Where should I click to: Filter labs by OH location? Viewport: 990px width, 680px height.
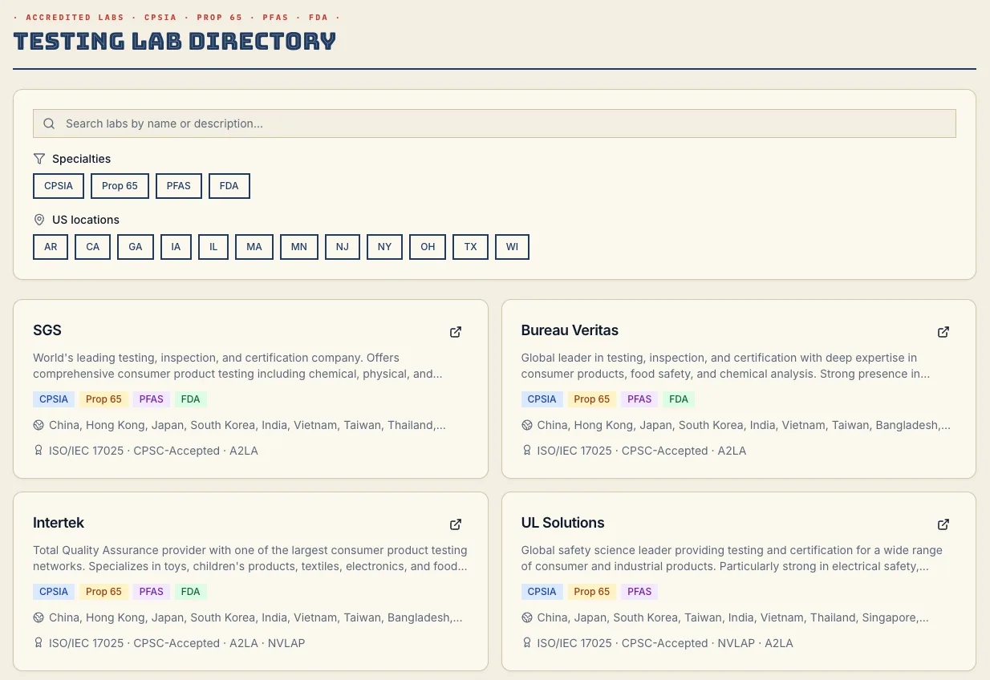tap(428, 247)
